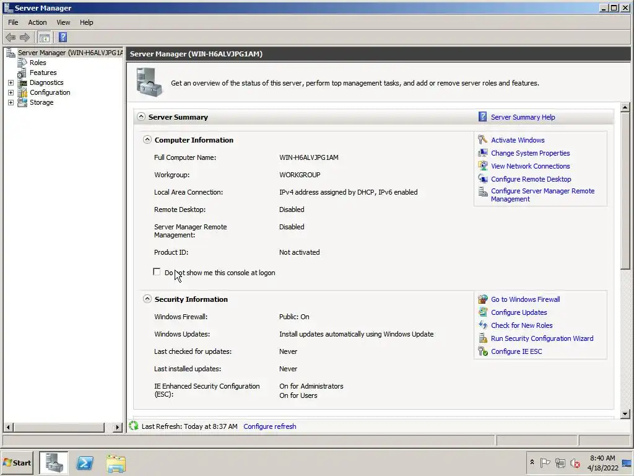The width and height of the screenshot is (634, 476).
Task: Click the main pane scroll up arrow
Action: (625, 107)
